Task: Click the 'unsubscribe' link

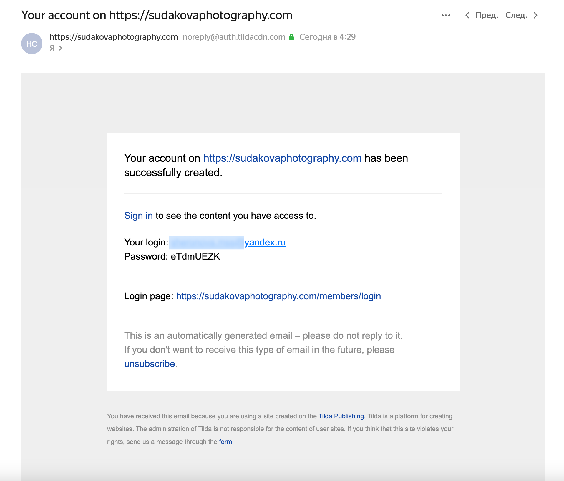Action: pyautogui.click(x=150, y=364)
